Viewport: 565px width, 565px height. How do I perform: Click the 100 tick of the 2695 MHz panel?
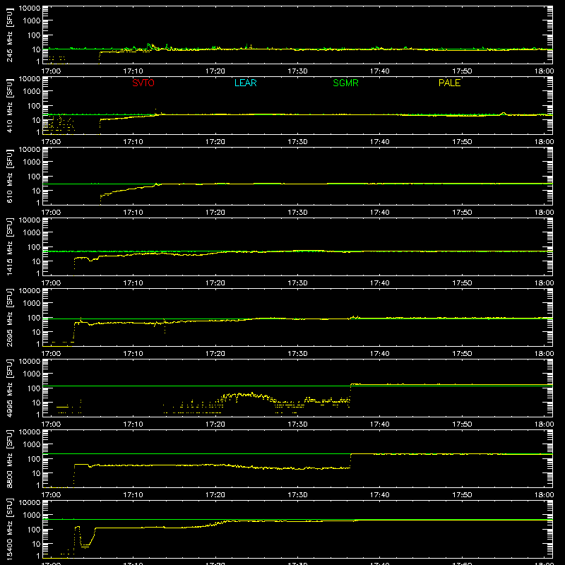tap(34, 318)
